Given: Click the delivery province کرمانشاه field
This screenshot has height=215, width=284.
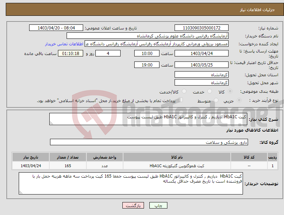Looking at the screenshot, I should (202, 74).
